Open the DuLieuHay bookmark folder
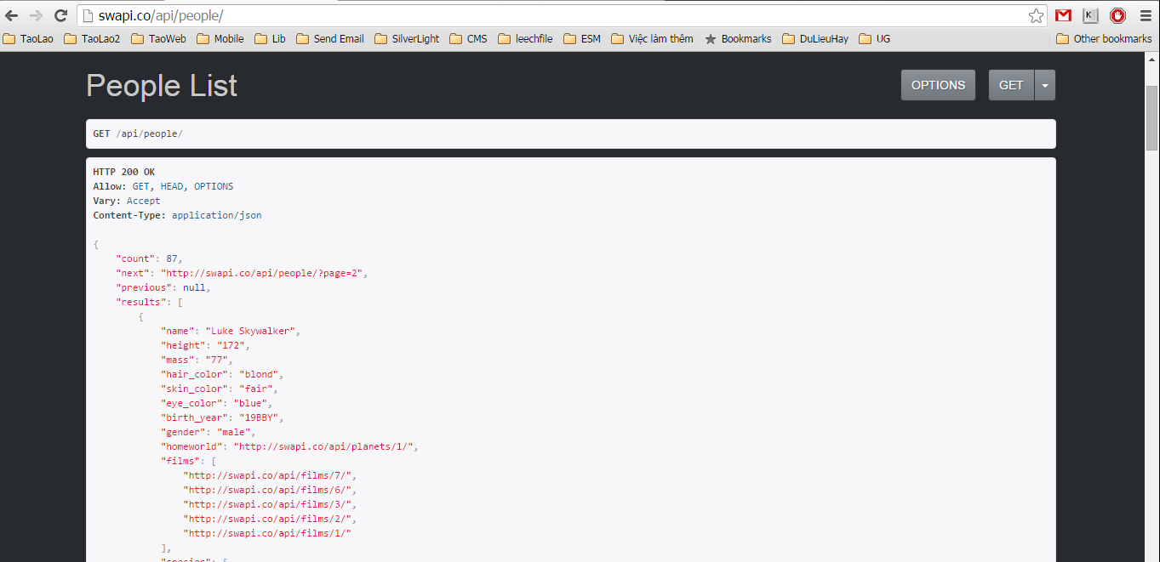The height and width of the screenshot is (562, 1160). pyautogui.click(x=815, y=38)
